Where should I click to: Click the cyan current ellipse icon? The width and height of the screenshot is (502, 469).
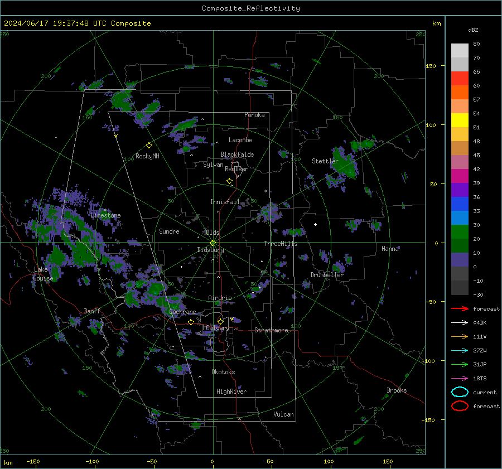tap(460, 392)
